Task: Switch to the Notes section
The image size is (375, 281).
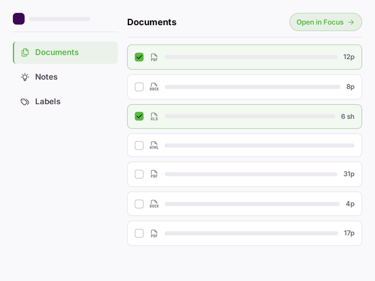Action: (65, 77)
